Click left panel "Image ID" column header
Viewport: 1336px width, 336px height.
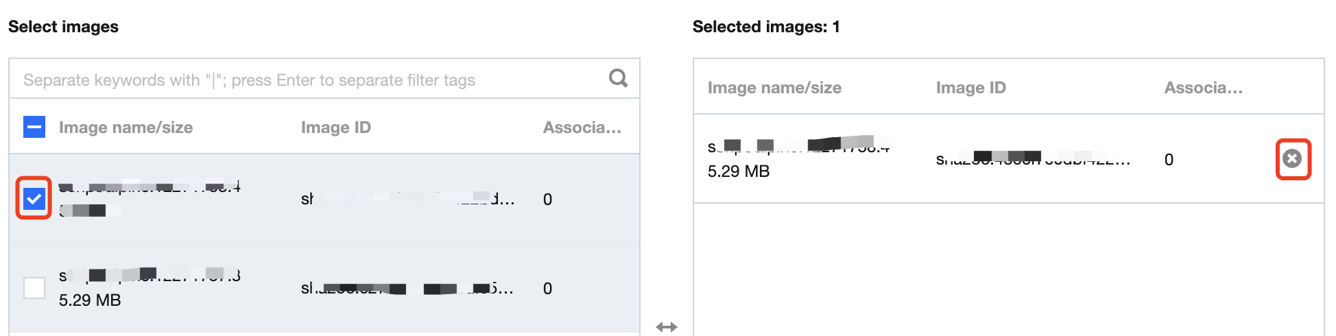tap(335, 128)
